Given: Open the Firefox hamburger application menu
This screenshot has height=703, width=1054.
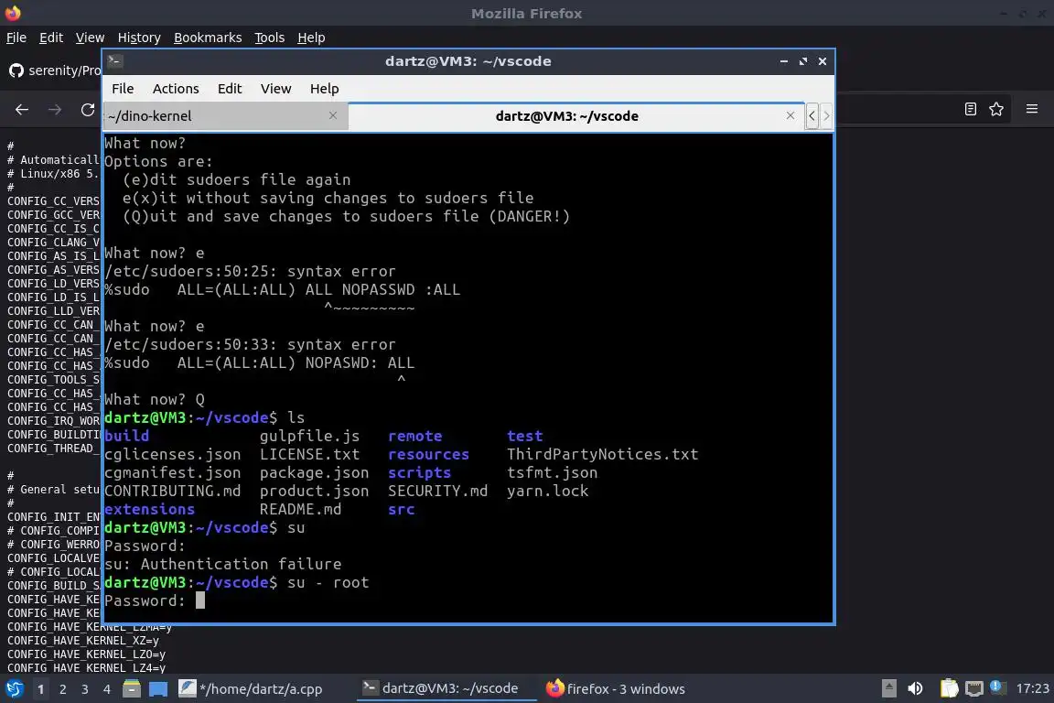Looking at the screenshot, I should click(1032, 109).
